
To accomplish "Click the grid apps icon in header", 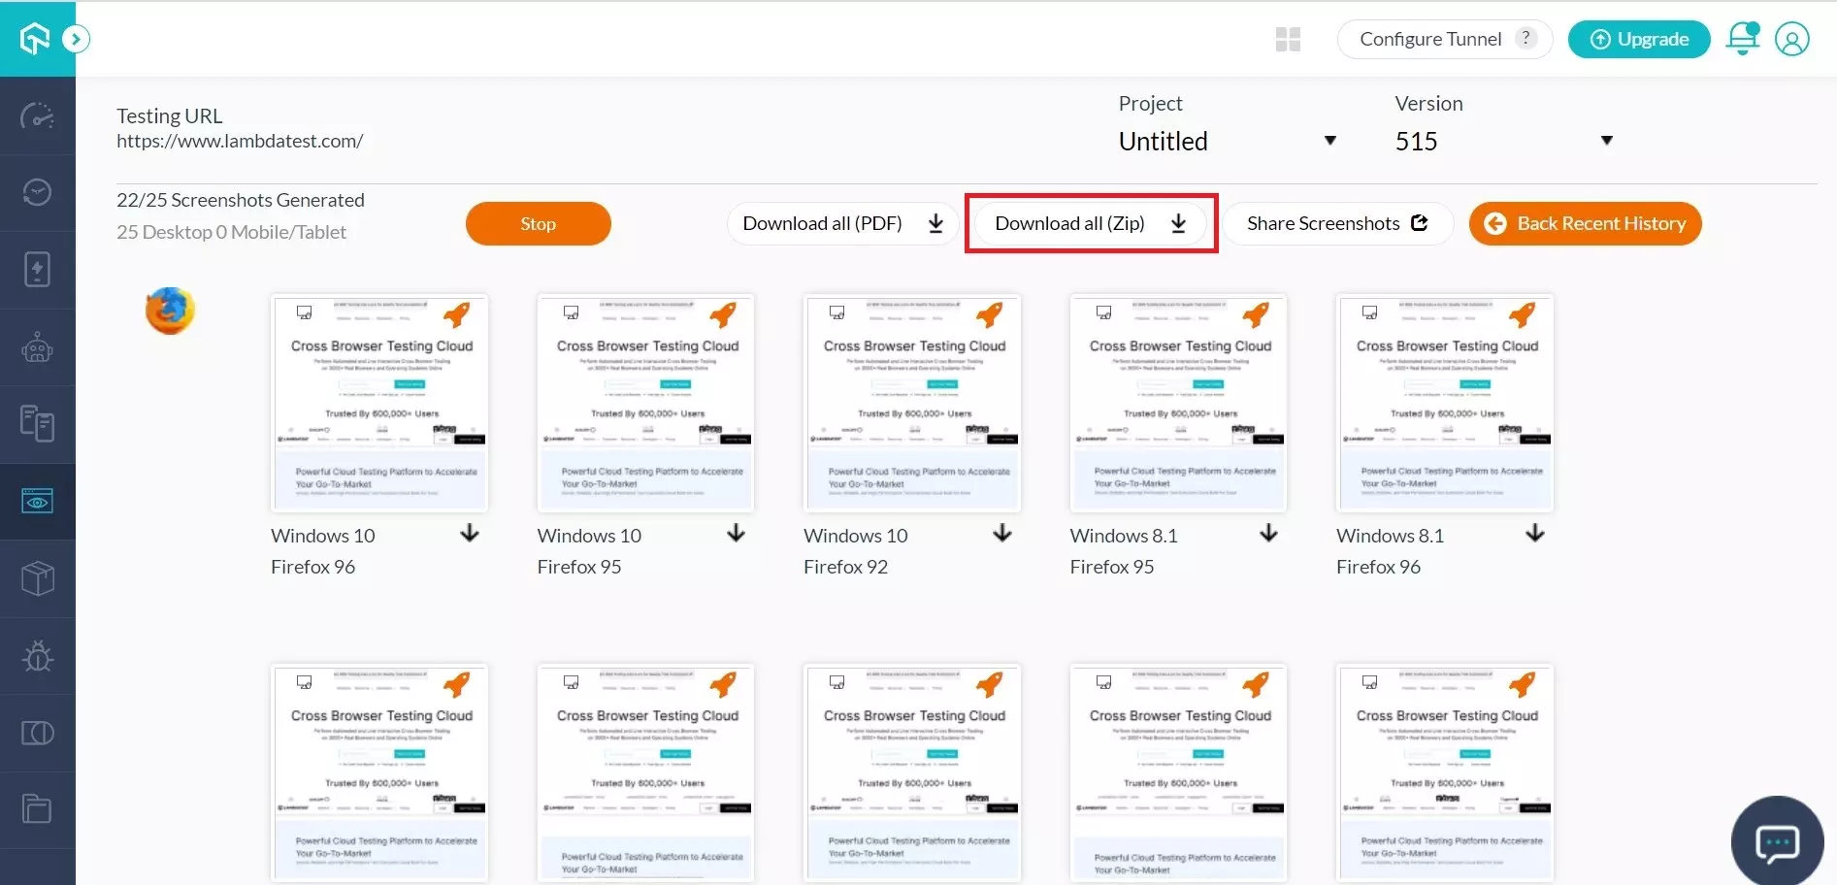I will click(1288, 39).
